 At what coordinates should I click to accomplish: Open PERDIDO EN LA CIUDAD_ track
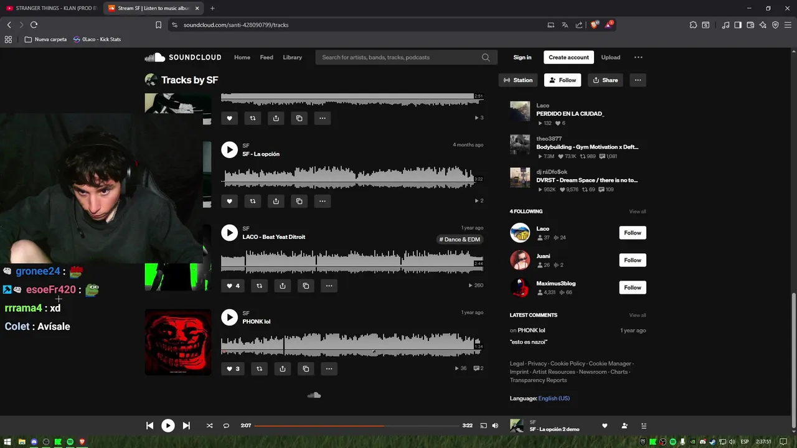[x=570, y=114]
